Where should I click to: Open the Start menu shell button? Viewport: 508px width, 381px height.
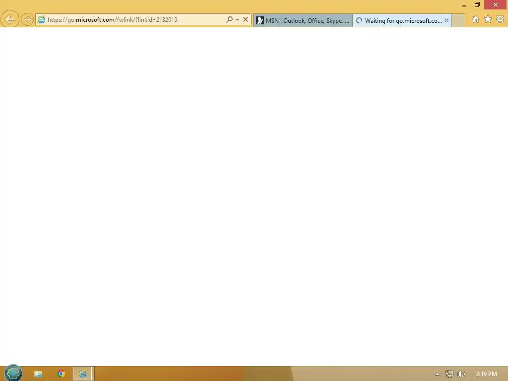[x=13, y=374]
